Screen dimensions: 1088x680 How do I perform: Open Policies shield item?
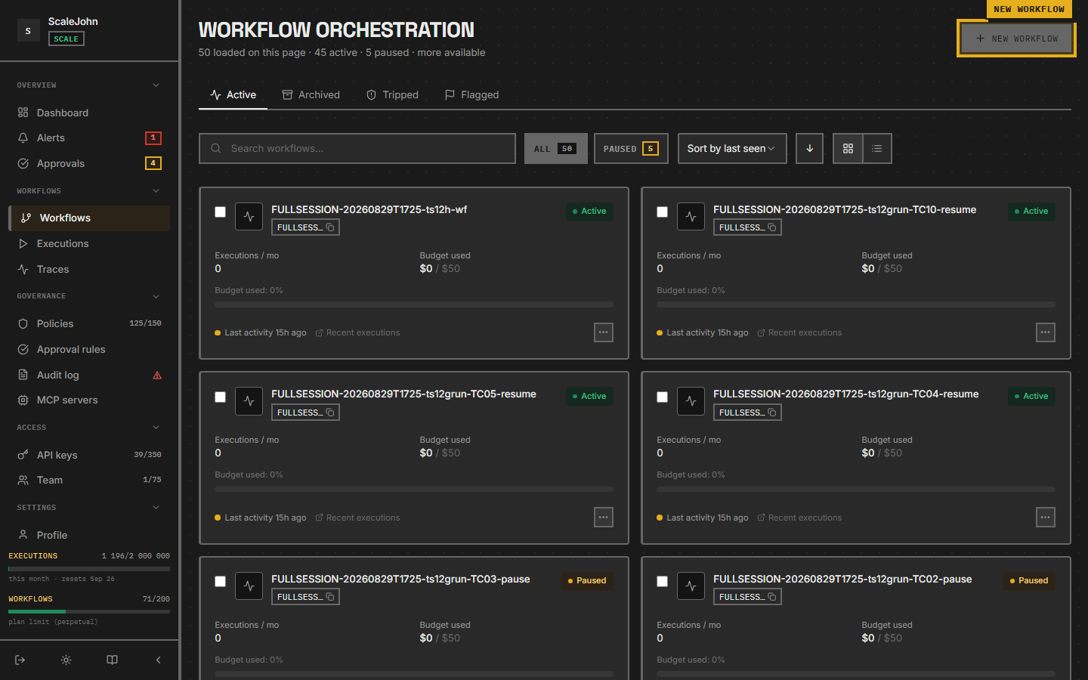point(89,323)
